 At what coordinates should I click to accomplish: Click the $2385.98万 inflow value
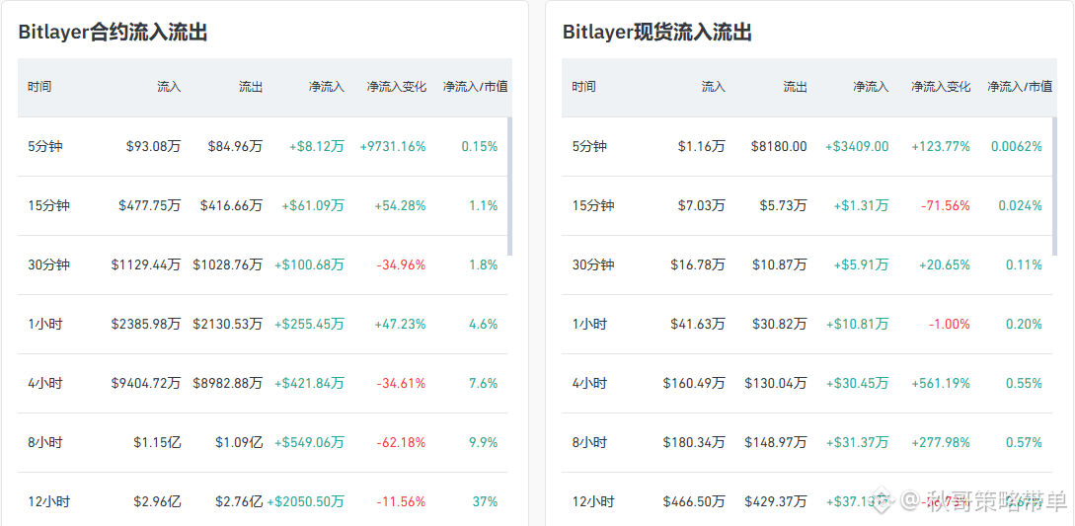click(x=146, y=325)
